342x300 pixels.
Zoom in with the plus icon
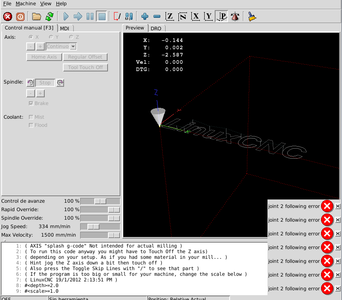coord(145,17)
